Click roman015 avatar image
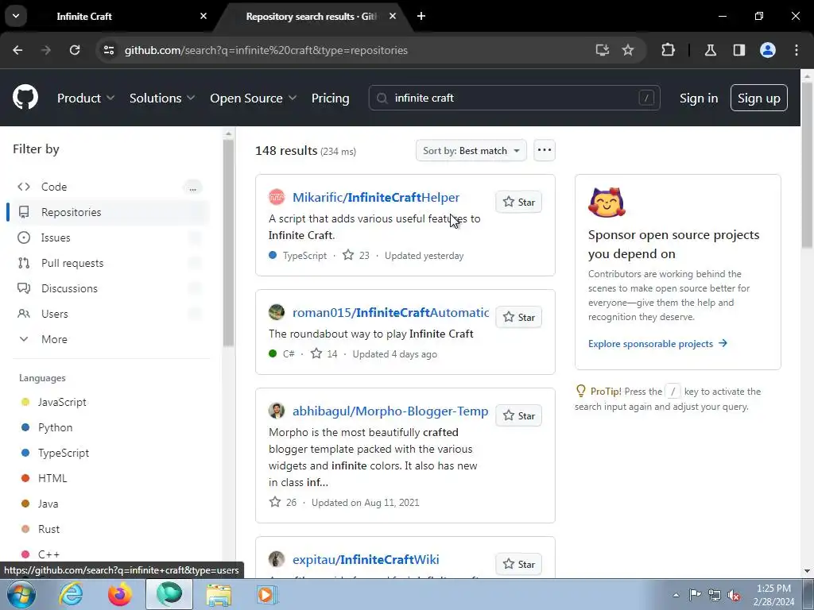 pos(277,312)
